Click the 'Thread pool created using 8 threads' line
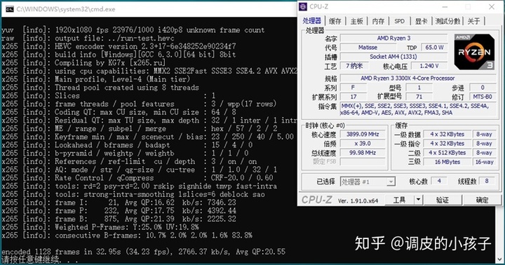This screenshot has width=505, height=265. pyautogui.click(x=100, y=88)
